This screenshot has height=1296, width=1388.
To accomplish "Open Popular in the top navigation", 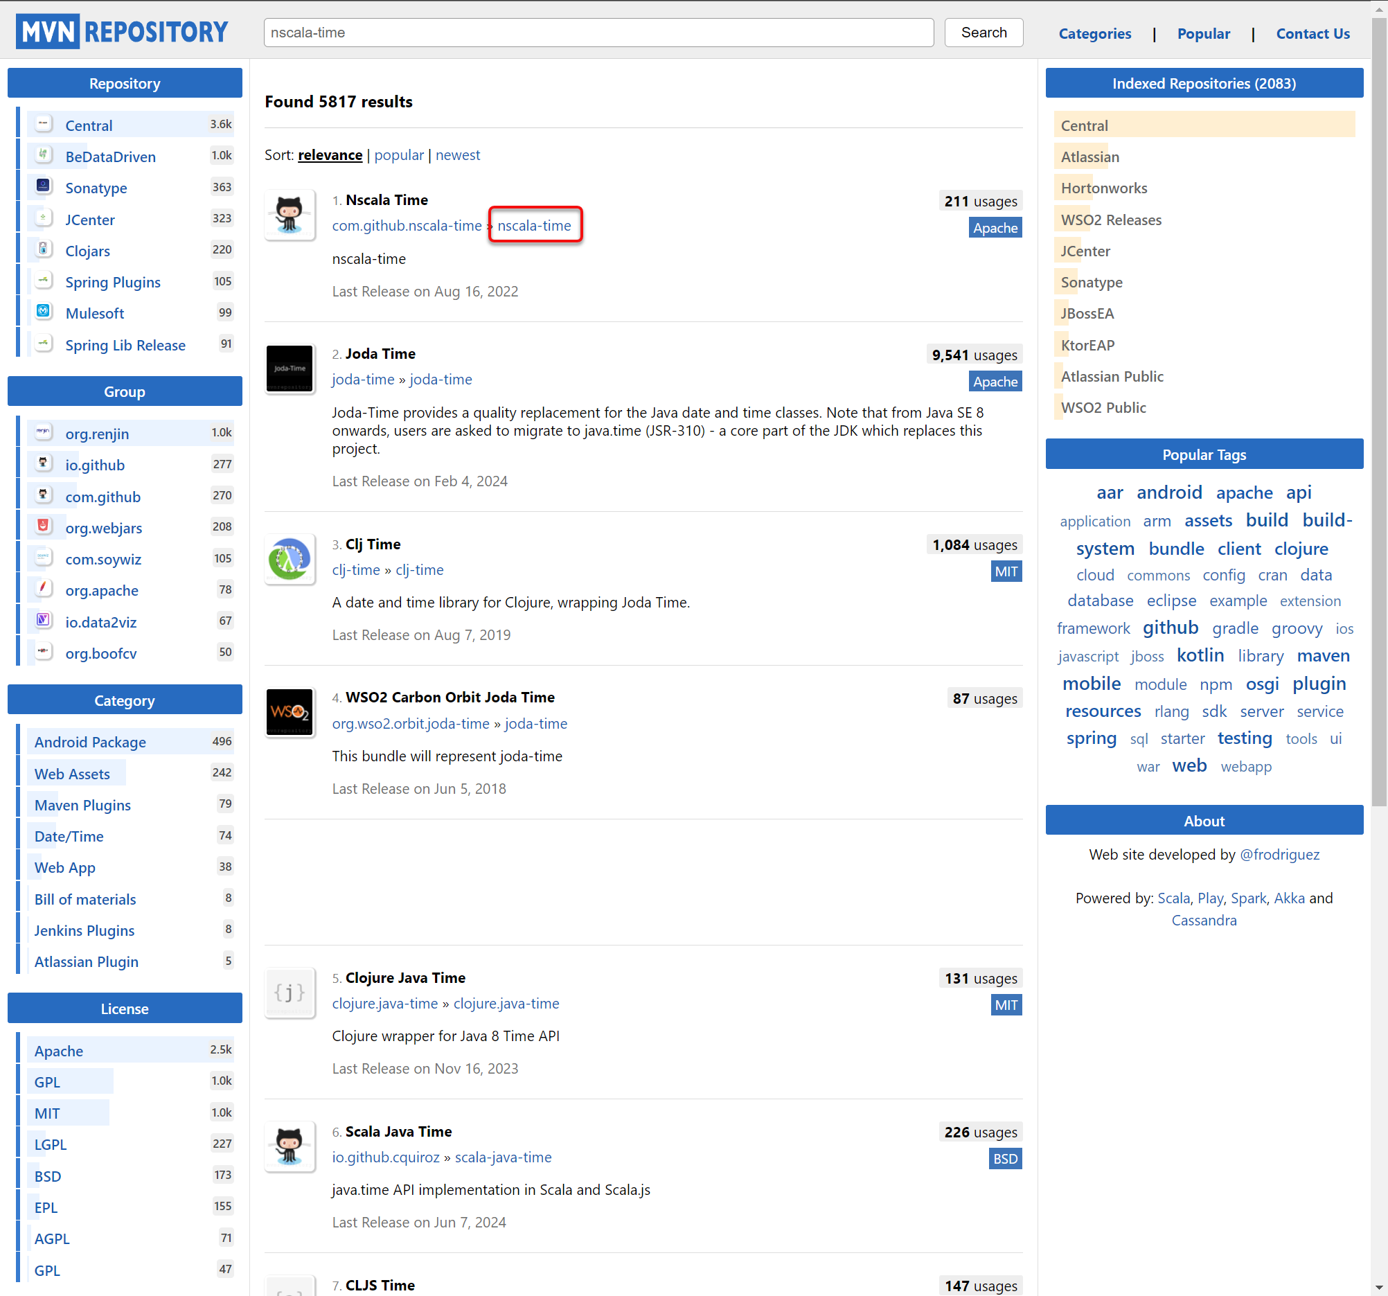I will (1203, 33).
